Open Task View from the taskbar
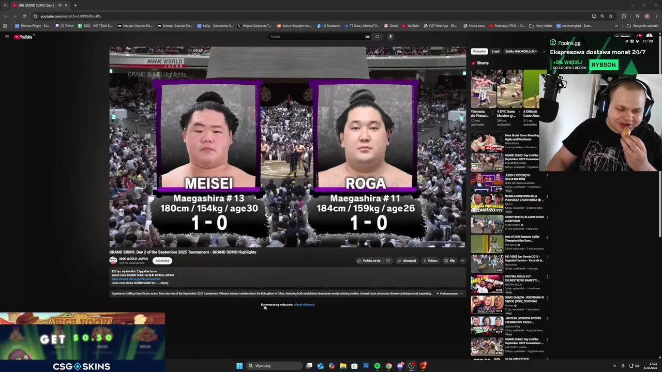 tap(309, 366)
